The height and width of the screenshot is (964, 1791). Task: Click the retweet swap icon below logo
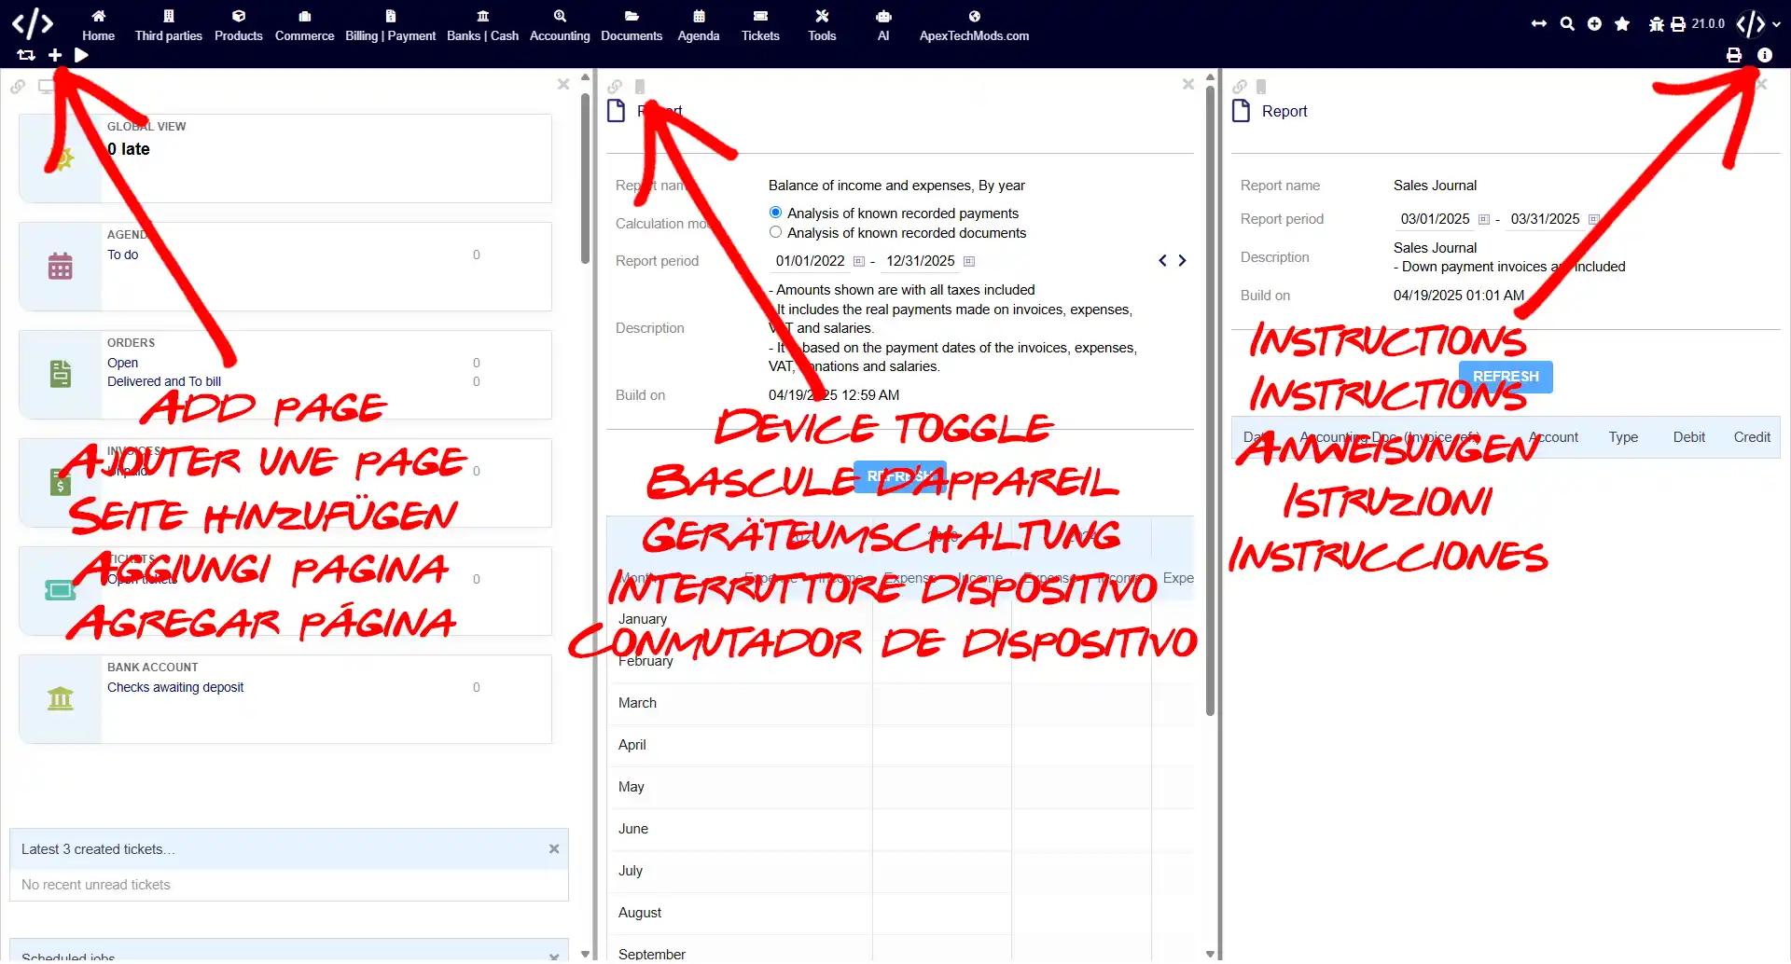(x=26, y=56)
